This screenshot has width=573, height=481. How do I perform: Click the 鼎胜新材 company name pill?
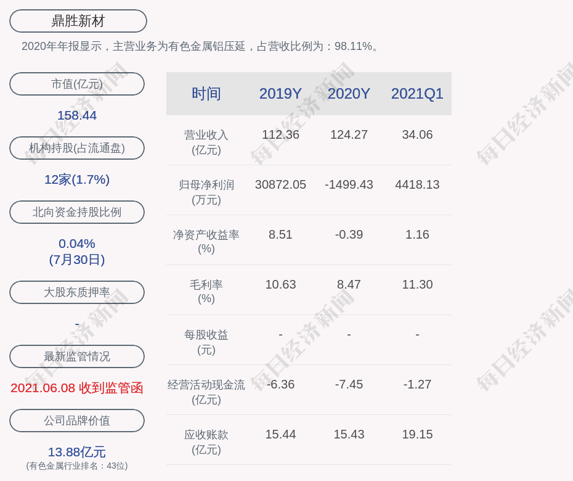pos(78,21)
